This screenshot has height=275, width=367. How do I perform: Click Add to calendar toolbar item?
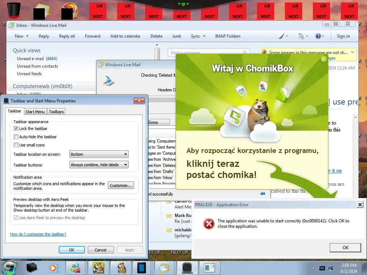pos(125,36)
